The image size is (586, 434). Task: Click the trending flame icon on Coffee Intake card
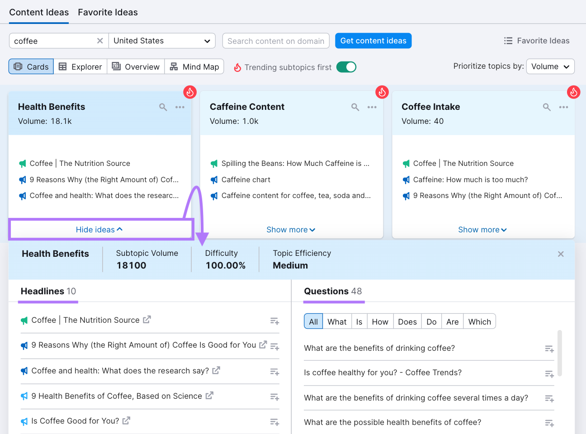pos(573,92)
